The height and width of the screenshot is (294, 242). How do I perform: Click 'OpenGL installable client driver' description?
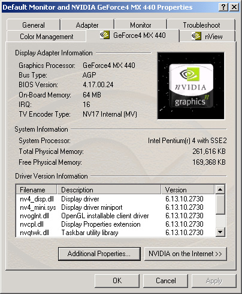pyautogui.click(x=105, y=216)
